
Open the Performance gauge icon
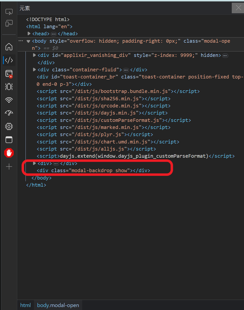tap(9, 113)
